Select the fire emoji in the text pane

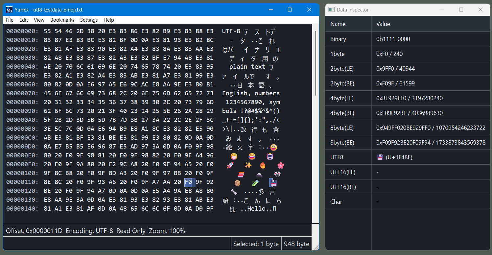pos(263,165)
